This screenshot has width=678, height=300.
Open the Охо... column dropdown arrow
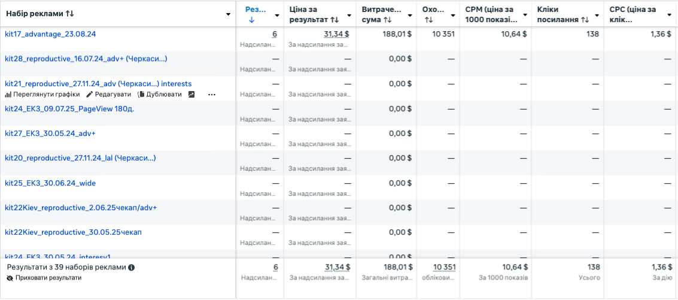click(453, 15)
